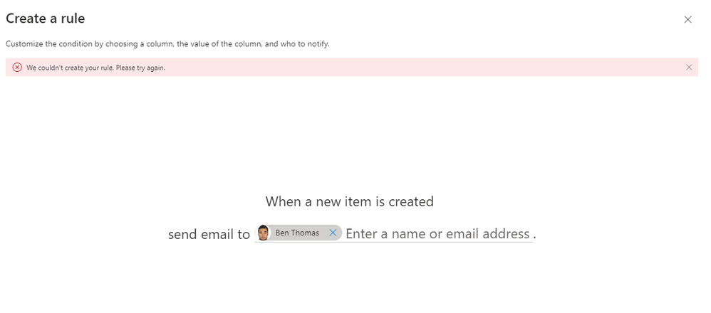711x313 pixels.
Task: Focus the name or email address field
Action: tap(437, 234)
